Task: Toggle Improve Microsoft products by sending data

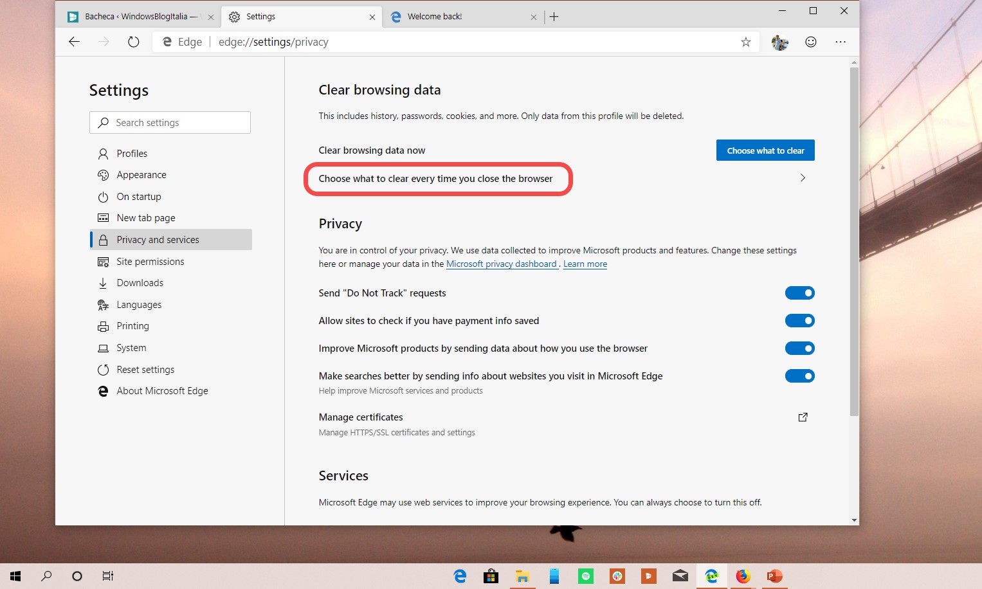Action: pyautogui.click(x=800, y=349)
